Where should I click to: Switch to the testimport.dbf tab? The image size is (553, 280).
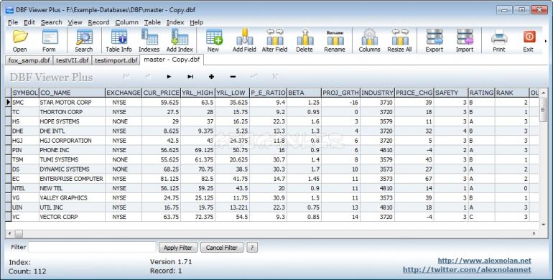click(x=116, y=60)
